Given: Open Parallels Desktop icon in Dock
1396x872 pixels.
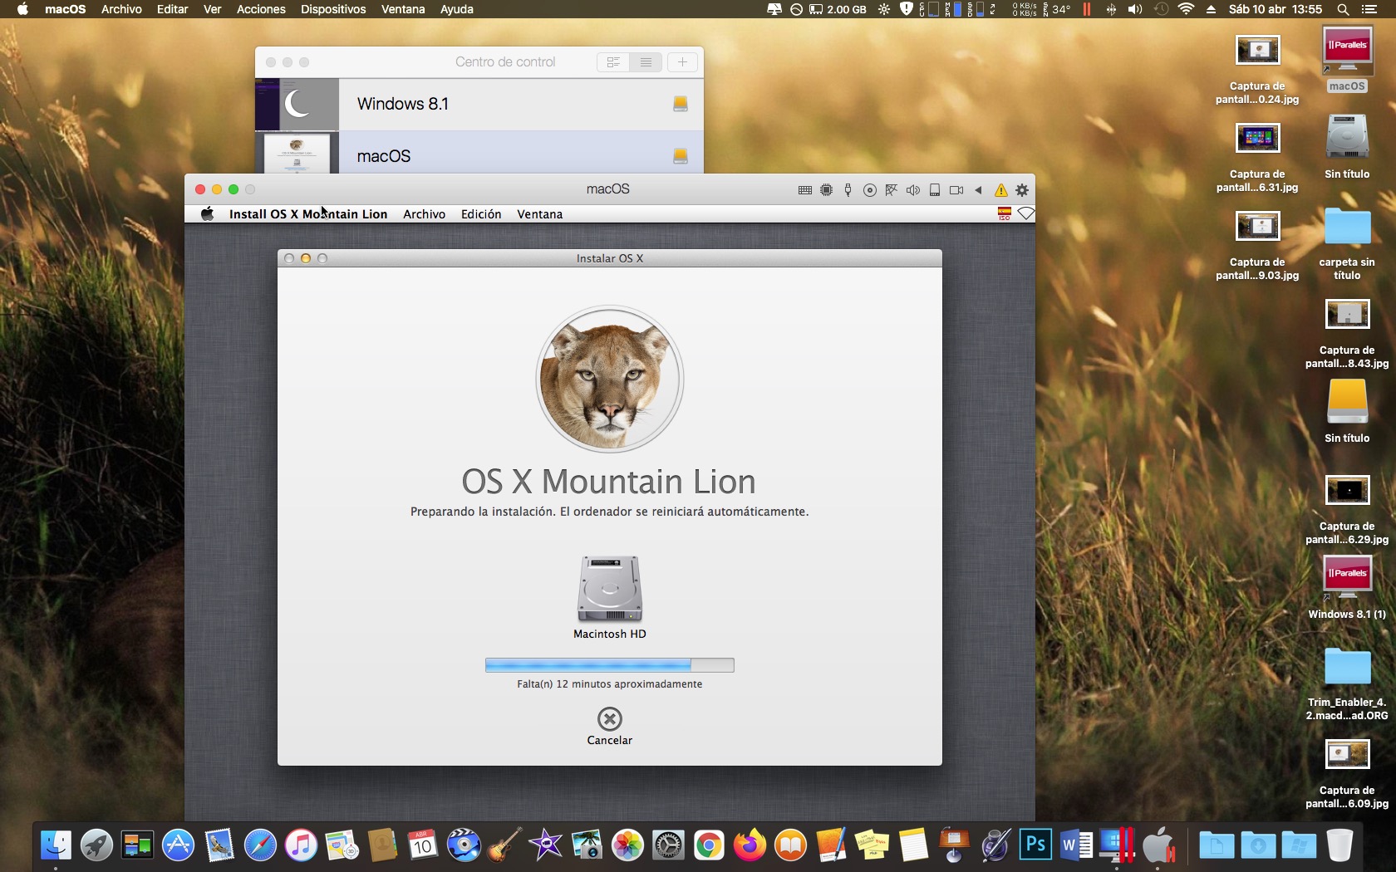Looking at the screenshot, I should click(1117, 845).
